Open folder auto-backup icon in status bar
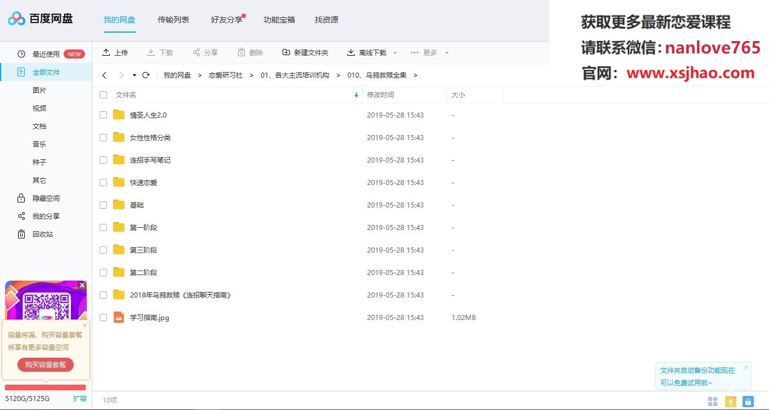 click(x=730, y=401)
